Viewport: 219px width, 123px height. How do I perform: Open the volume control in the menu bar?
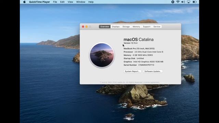[x=183, y=2]
